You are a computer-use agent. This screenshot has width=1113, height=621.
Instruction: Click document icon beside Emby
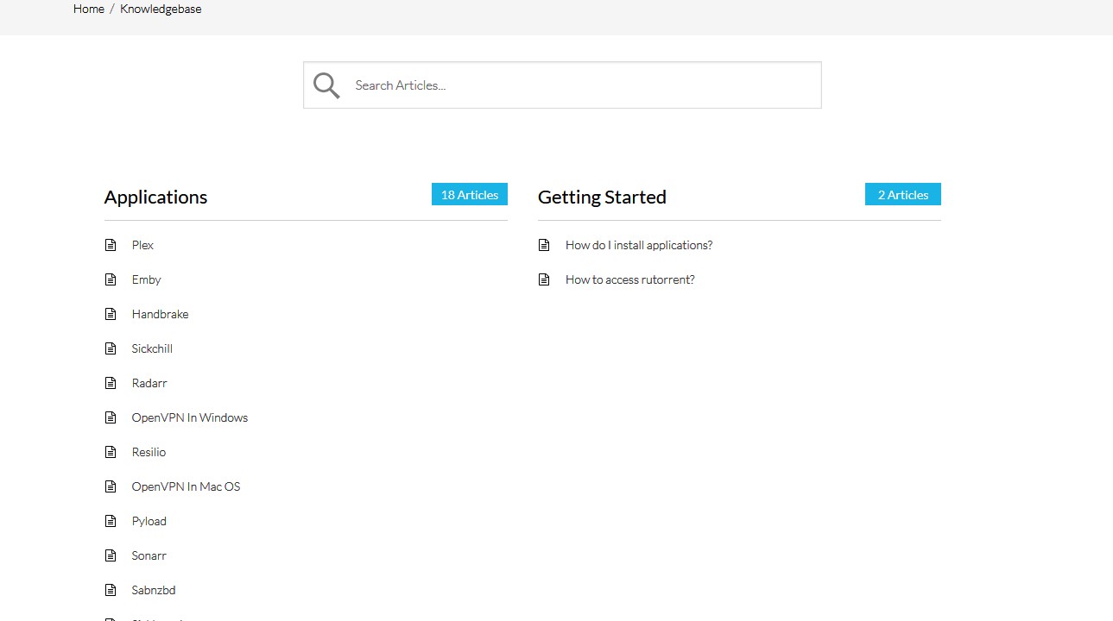pyautogui.click(x=111, y=279)
